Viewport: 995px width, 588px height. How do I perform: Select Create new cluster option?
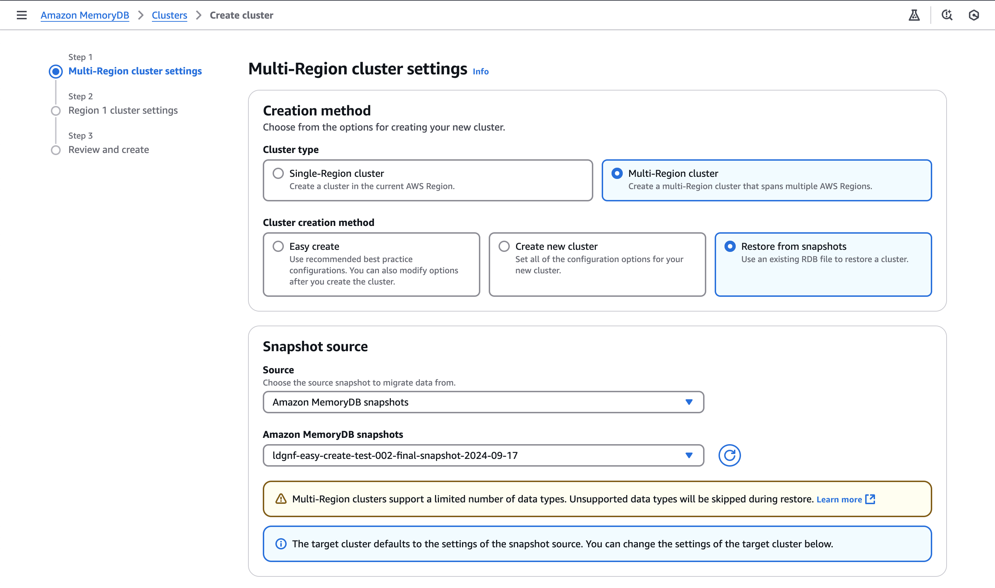504,246
